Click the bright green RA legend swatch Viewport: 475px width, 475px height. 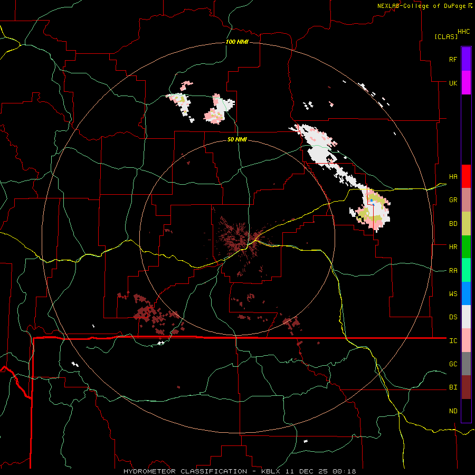[x=466, y=270]
